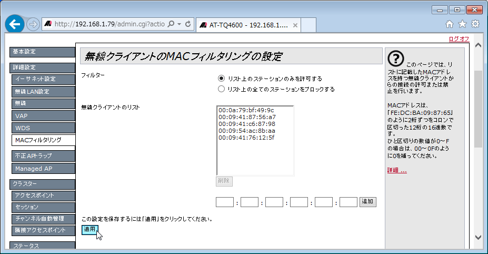This screenshot has height=254, width=488.
Task: Click the vertical scrollbar thumb
Action: (x=479, y=109)
